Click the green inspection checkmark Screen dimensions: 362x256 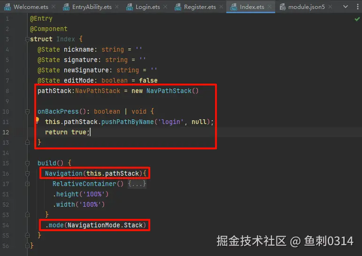[357, 19]
